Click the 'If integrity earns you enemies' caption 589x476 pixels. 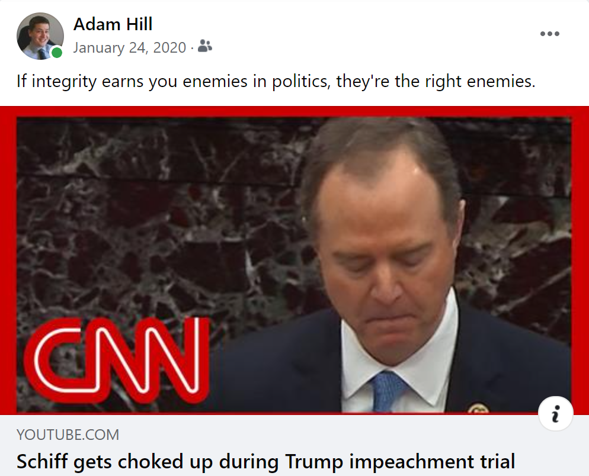(x=276, y=81)
